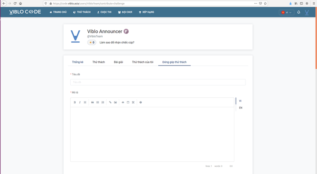Switch to Thử thách profile tab

point(99,62)
